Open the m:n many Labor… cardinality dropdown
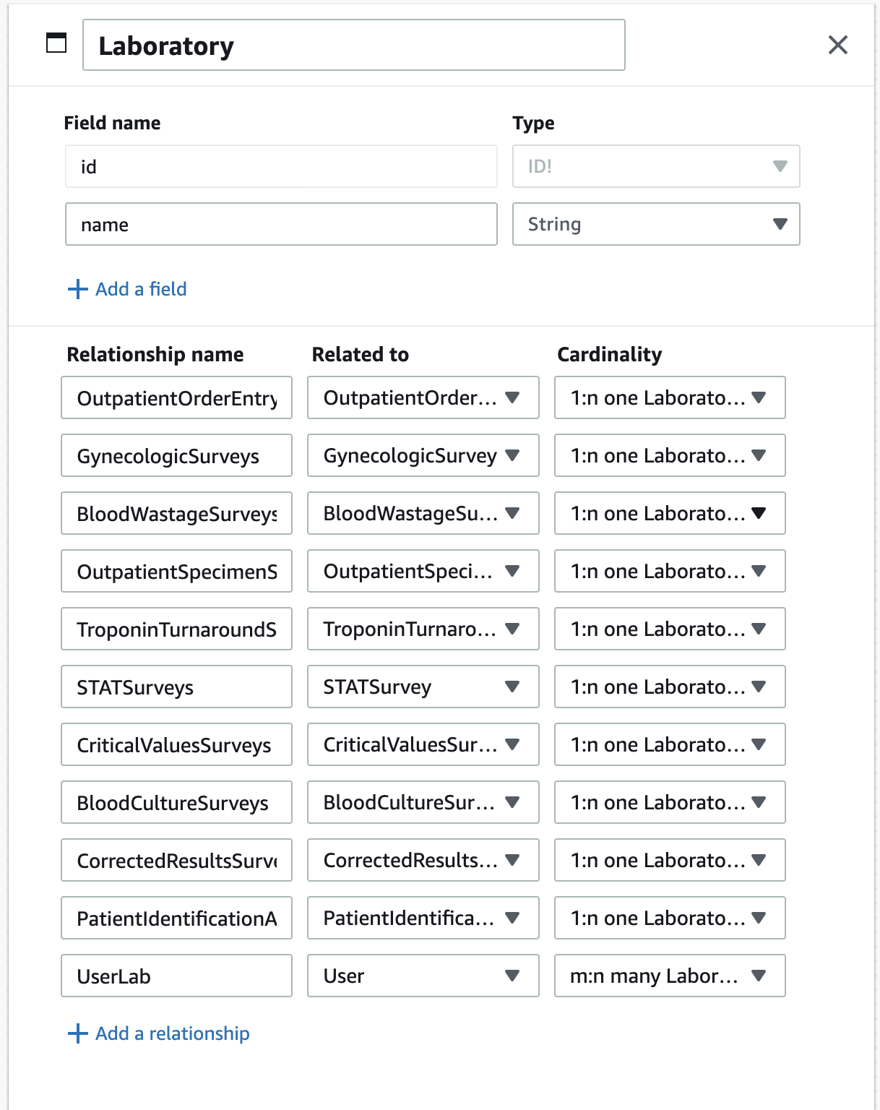 (670, 976)
